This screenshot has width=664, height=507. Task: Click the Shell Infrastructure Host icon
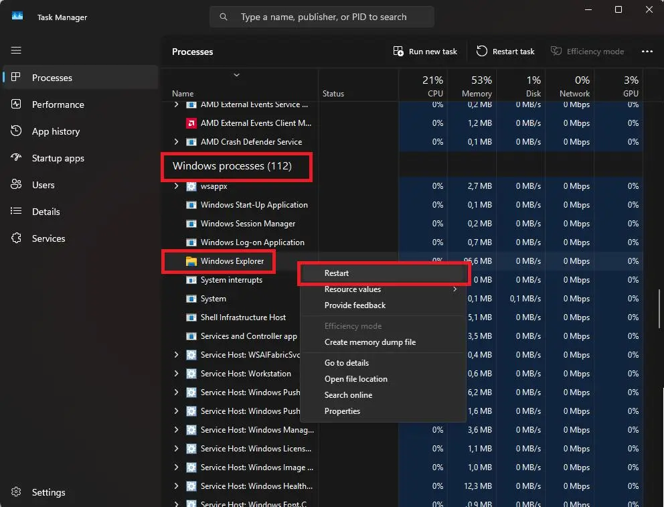pos(191,317)
